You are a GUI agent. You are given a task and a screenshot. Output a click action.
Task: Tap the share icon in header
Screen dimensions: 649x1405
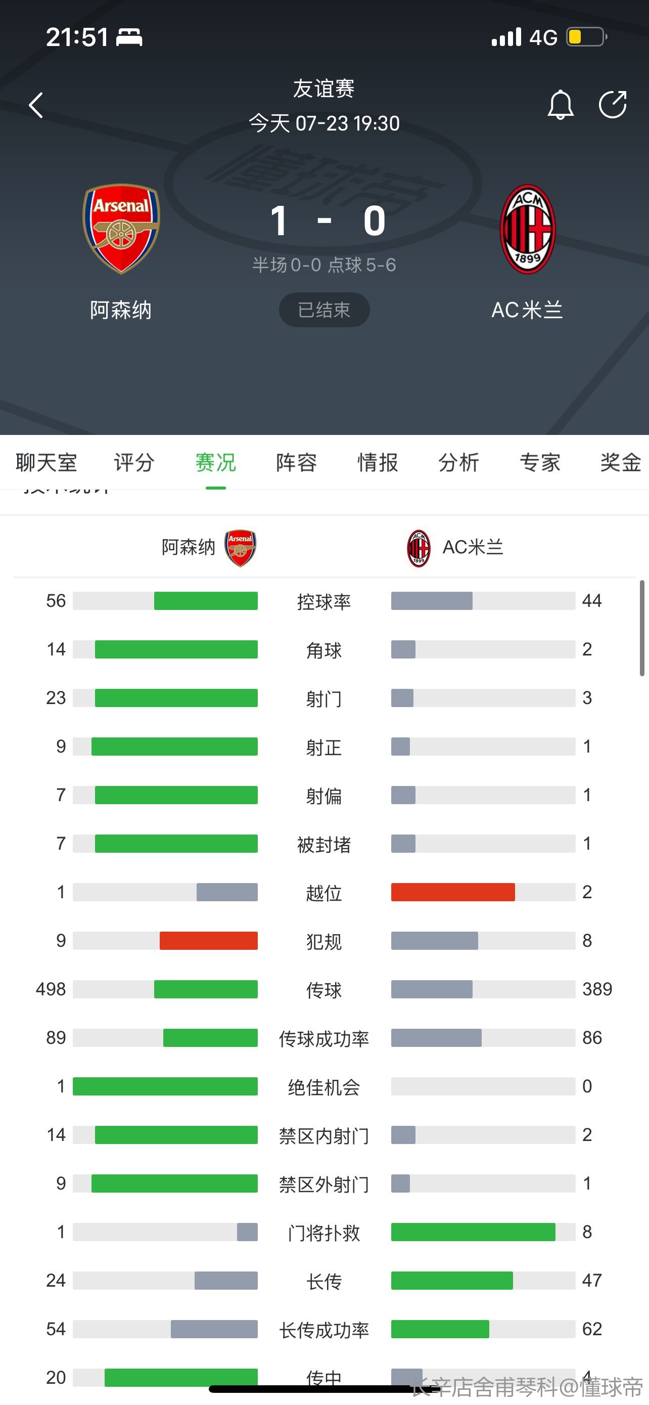[x=613, y=104]
